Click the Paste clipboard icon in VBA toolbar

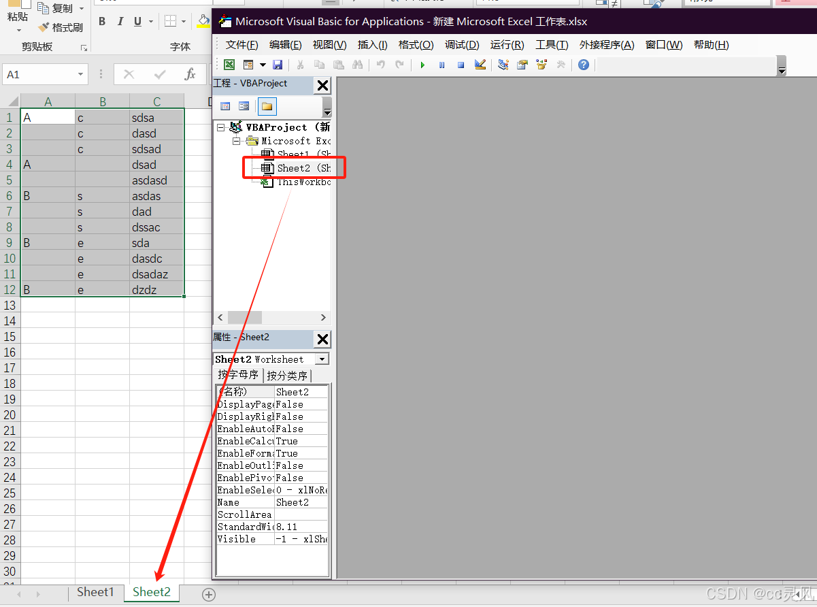338,65
